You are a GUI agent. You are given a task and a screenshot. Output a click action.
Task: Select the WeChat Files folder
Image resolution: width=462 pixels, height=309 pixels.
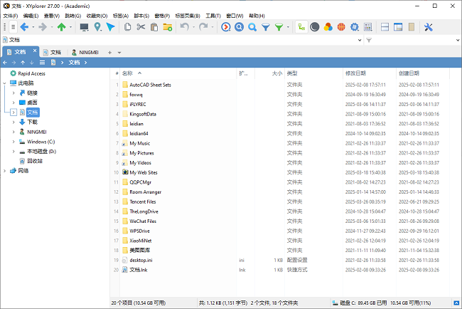[x=142, y=221]
